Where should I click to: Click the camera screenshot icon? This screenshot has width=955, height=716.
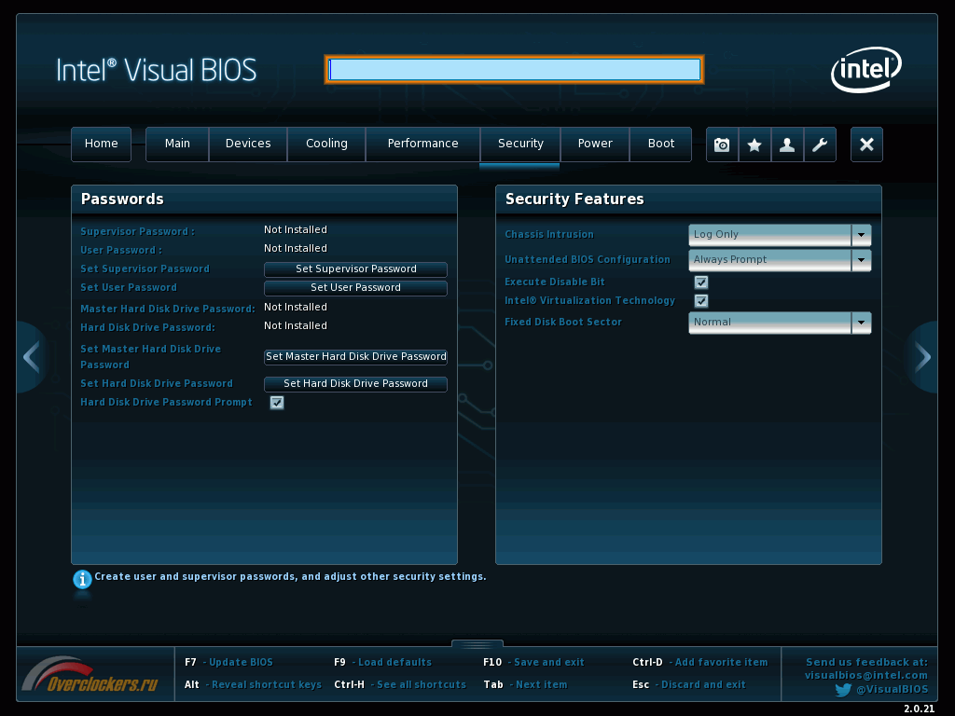[x=722, y=145]
